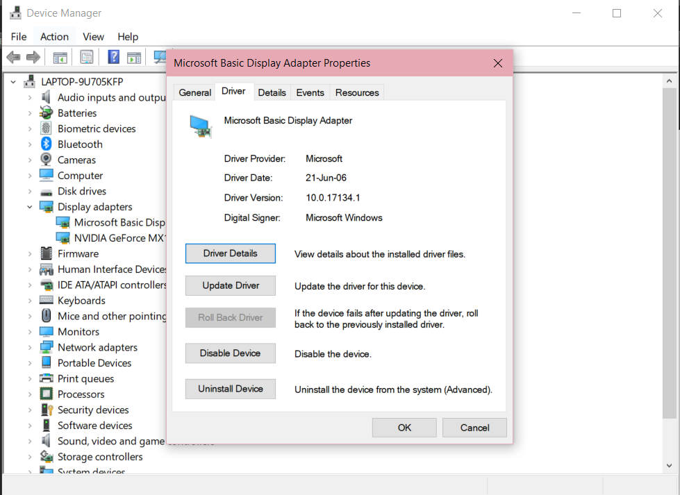Click the scrollbar down arrow
This screenshot has width=680, height=495.
(x=669, y=466)
